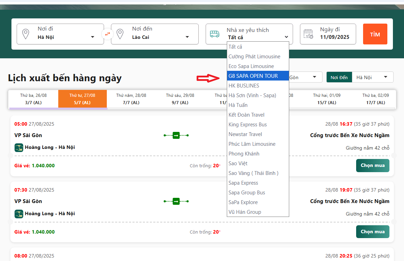Click the Hoàng Long logo on 07:30 trip
Screen dimensions: 404x261
click(x=19, y=214)
